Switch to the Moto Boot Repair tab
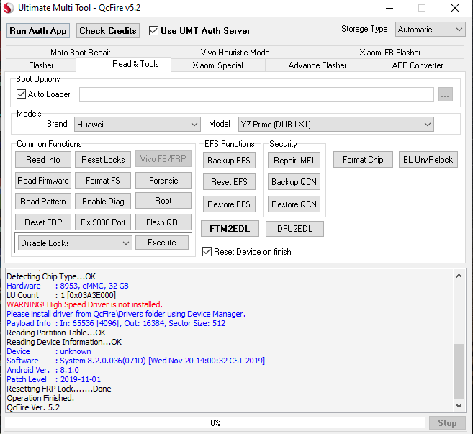473x434 pixels. [81, 53]
